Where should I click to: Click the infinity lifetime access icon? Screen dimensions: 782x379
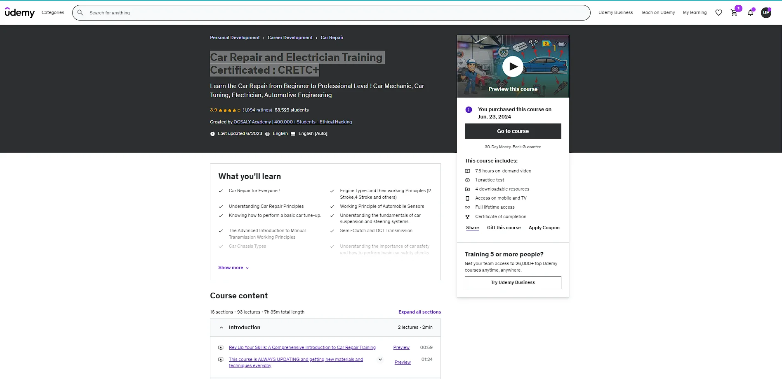[467, 207]
